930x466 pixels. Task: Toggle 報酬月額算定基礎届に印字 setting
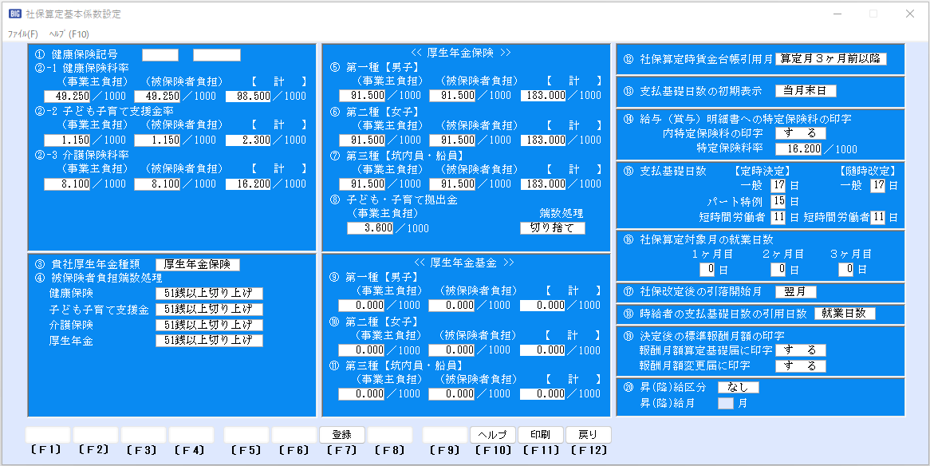click(x=800, y=350)
